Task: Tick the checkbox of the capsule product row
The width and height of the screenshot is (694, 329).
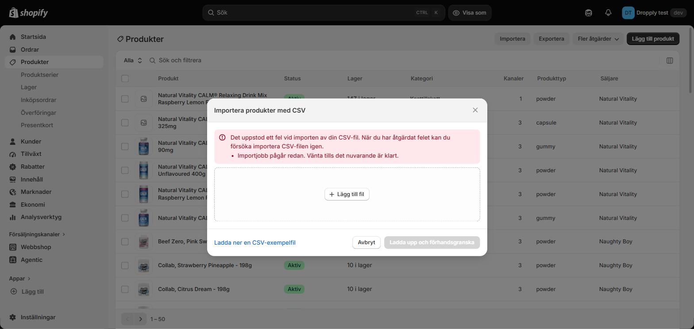Action: 125,123
